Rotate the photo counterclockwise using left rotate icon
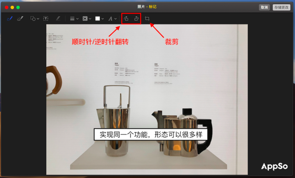This screenshot has width=295, height=178. (x=126, y=18)
